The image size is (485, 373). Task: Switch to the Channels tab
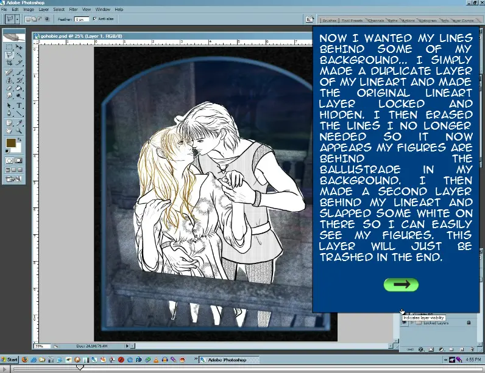(376, 21)
